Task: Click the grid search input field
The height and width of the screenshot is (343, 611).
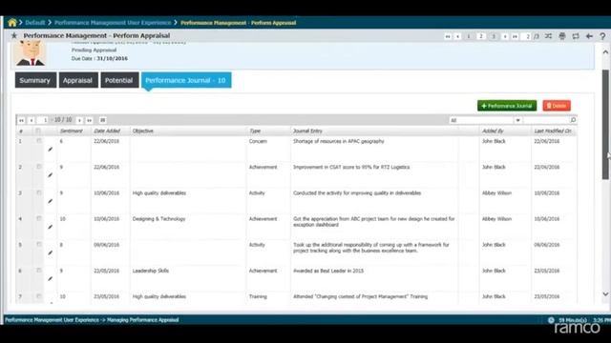Action: click(546, 120)
